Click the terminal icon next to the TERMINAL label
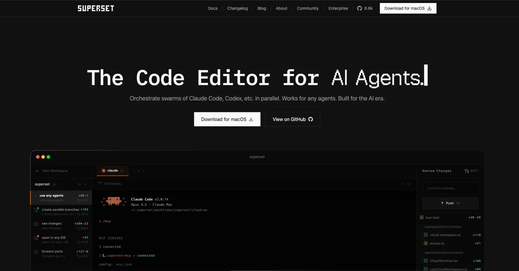 [100, 183]
